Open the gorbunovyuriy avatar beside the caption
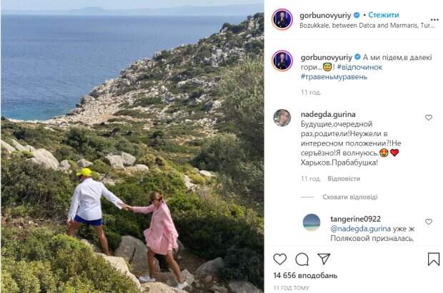 [x=282, y=61]
